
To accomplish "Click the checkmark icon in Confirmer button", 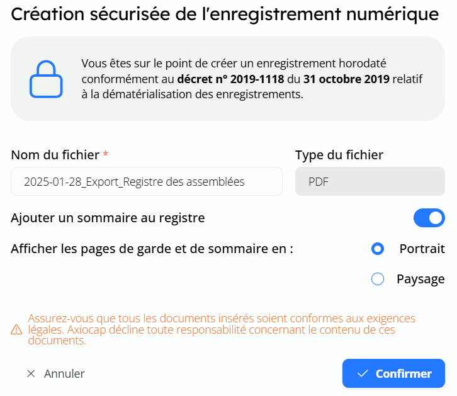I will coord(362,373).
